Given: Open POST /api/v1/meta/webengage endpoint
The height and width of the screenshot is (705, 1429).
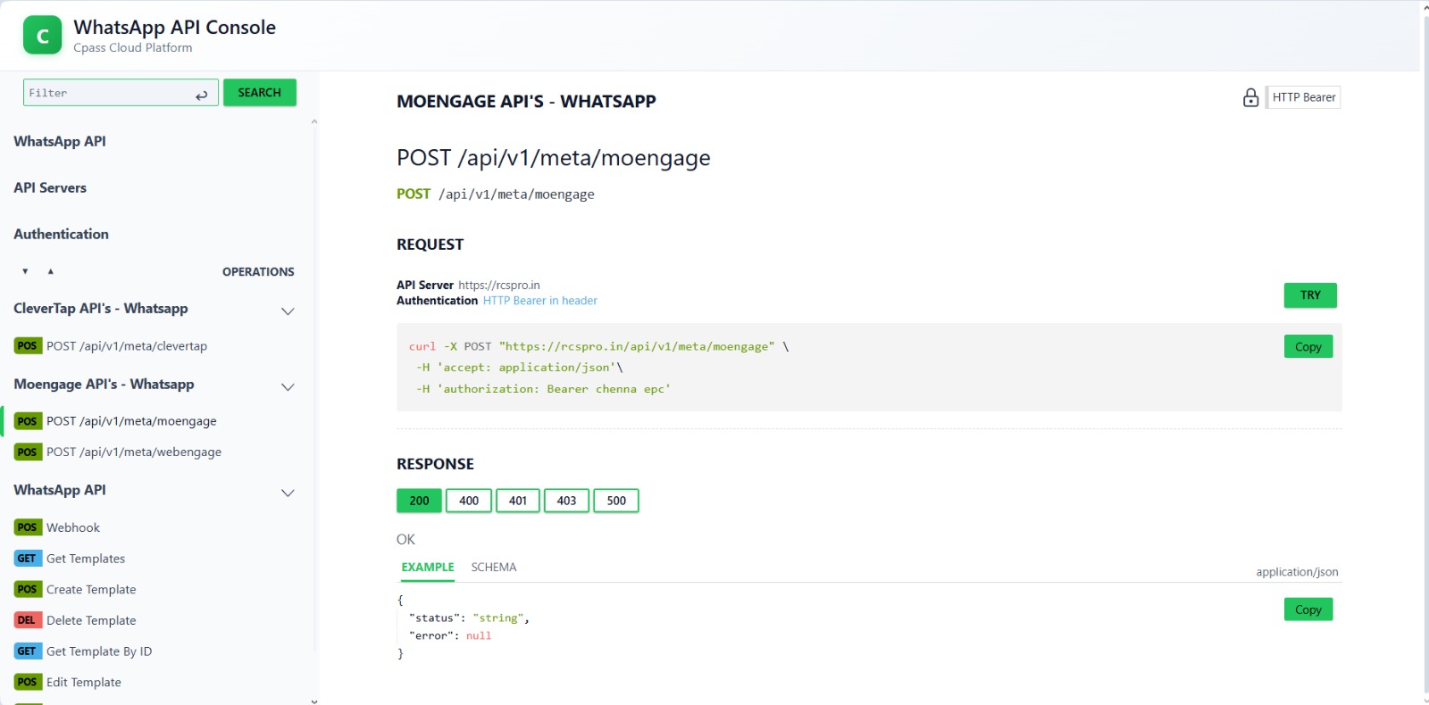Looking at the screenshot, I should point(134,452).
